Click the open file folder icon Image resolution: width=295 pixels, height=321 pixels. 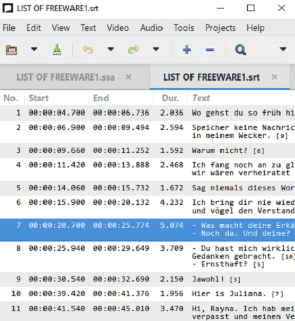coord(11,50)
